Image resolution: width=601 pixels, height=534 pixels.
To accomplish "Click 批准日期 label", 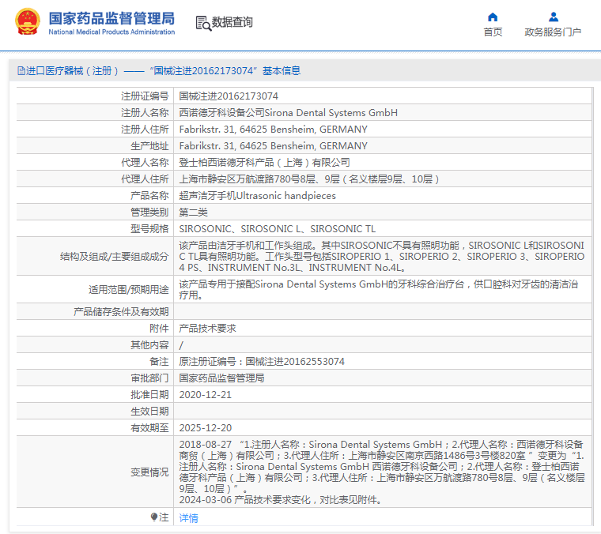I will pos(149,395).
